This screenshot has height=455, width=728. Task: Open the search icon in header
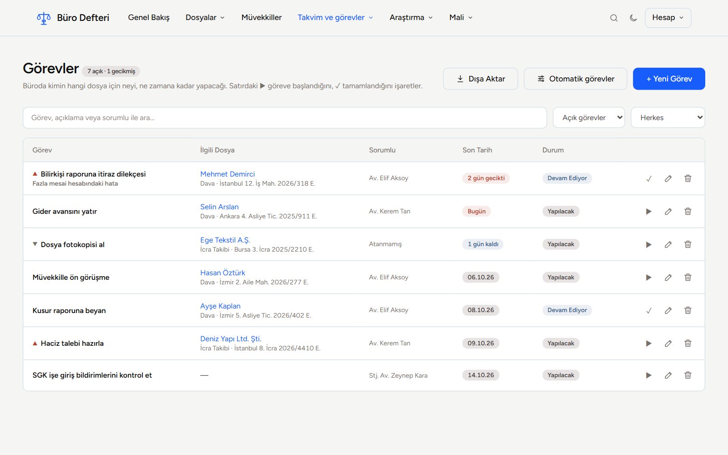coord(614,18)
